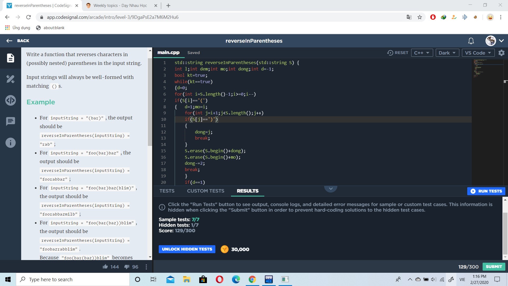Collapse the results panel with chevron
This screenshot has height=286, width=508.
pyautogui.click(x=330, y=189)
